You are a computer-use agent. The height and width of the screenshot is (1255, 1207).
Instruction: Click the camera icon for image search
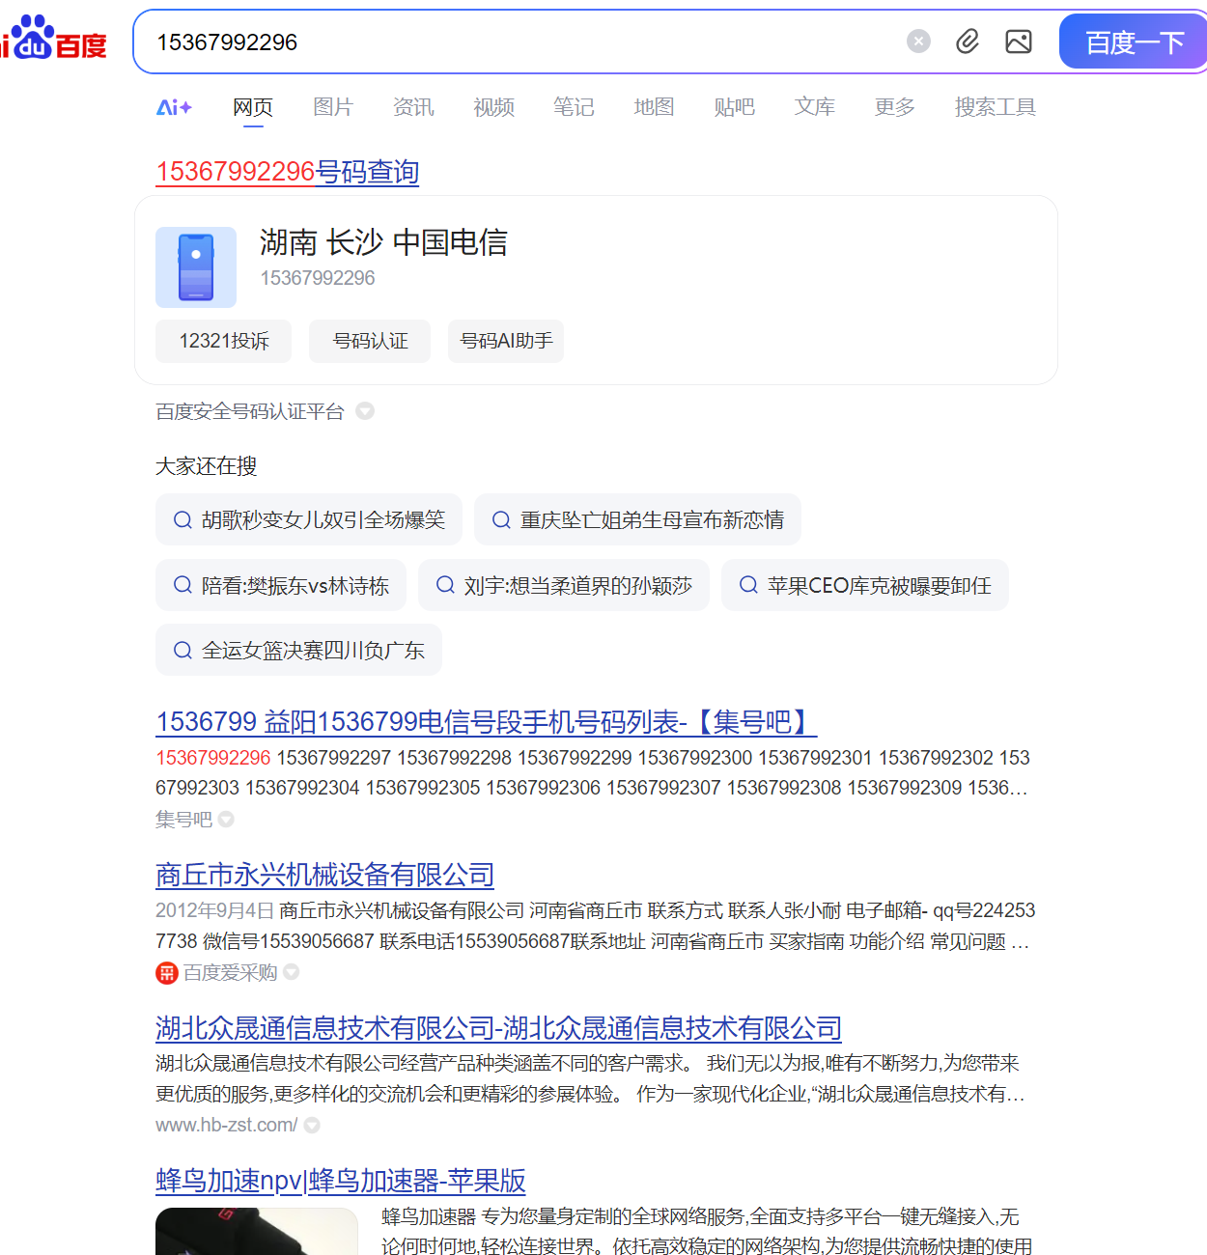click(x=1019, y=42)
